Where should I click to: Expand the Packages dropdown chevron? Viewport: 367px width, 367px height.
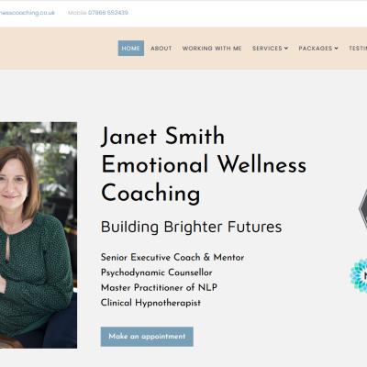click(336, 49)
